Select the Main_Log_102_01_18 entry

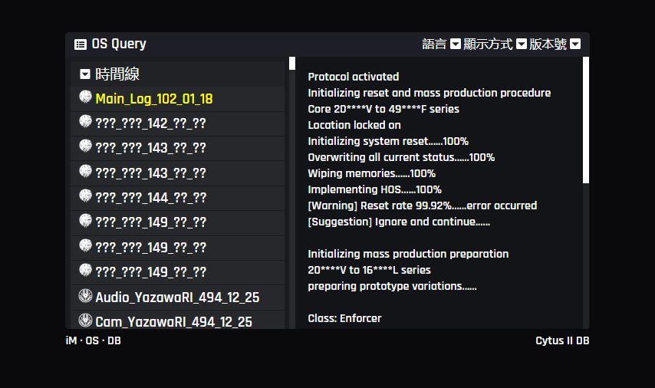tap(154, 99)
